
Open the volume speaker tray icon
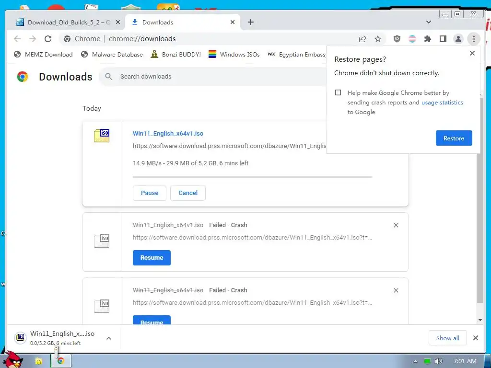(438, 361)
